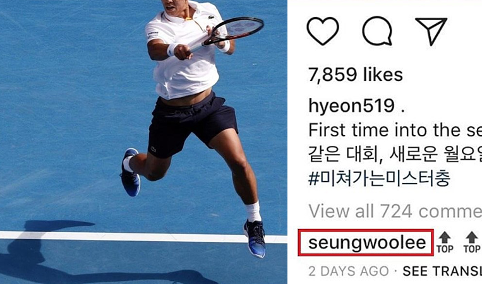View all 724 comments
This screenshot has width=482, height=284.
click(x=395, y=211)
